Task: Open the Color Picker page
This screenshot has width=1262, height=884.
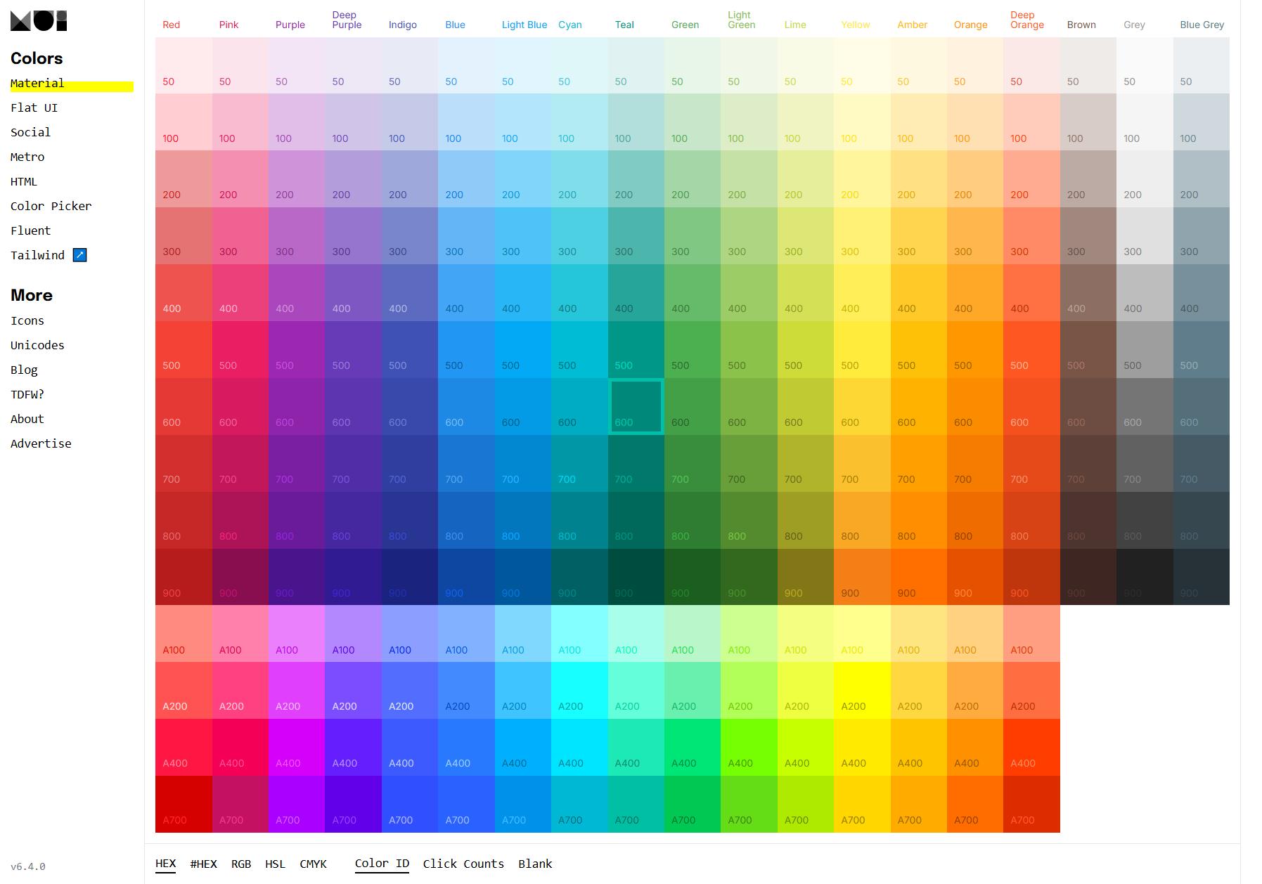Action: coord(51,206)
